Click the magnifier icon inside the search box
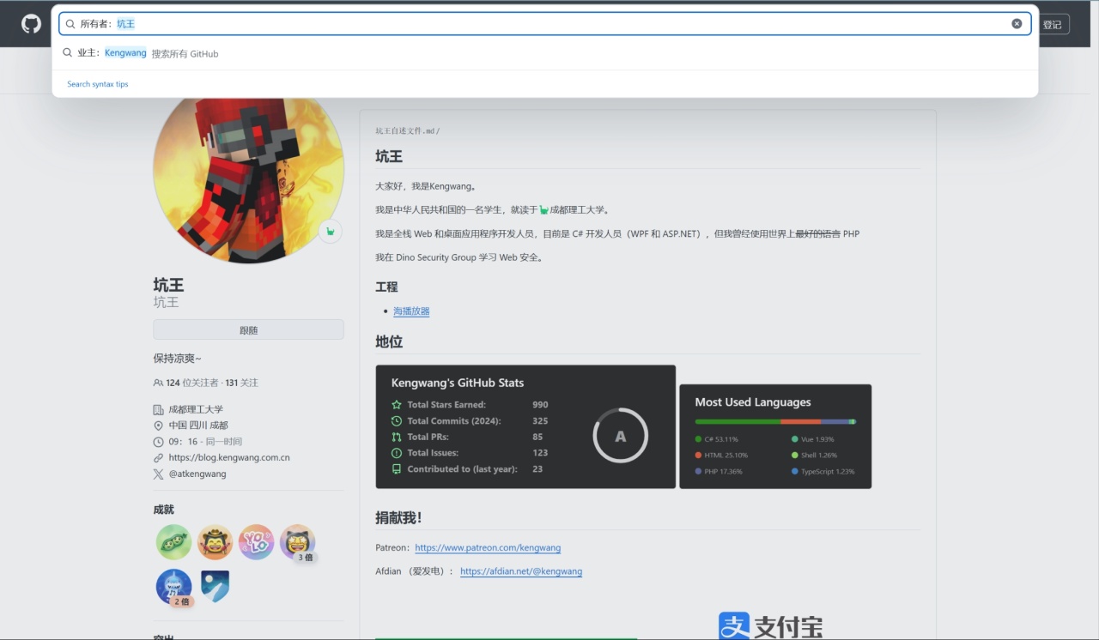 point(70,24)
